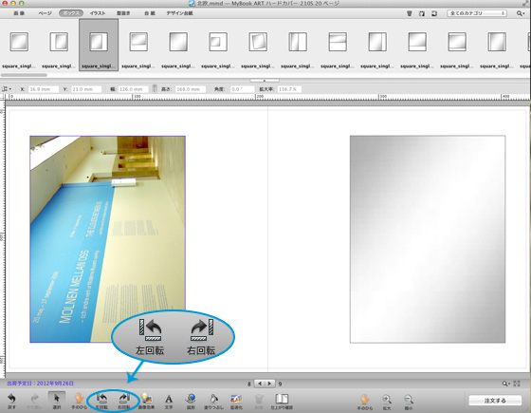Switch to the イラスト (Illustration) tab
Viewport: 531px width, 413px height.
(x=98, y=13)
